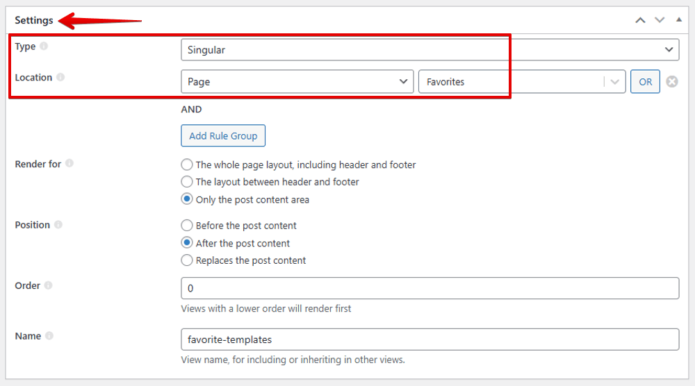Click the Name field containing favorite-templates

pyautogui.click(x=430, y=339)
